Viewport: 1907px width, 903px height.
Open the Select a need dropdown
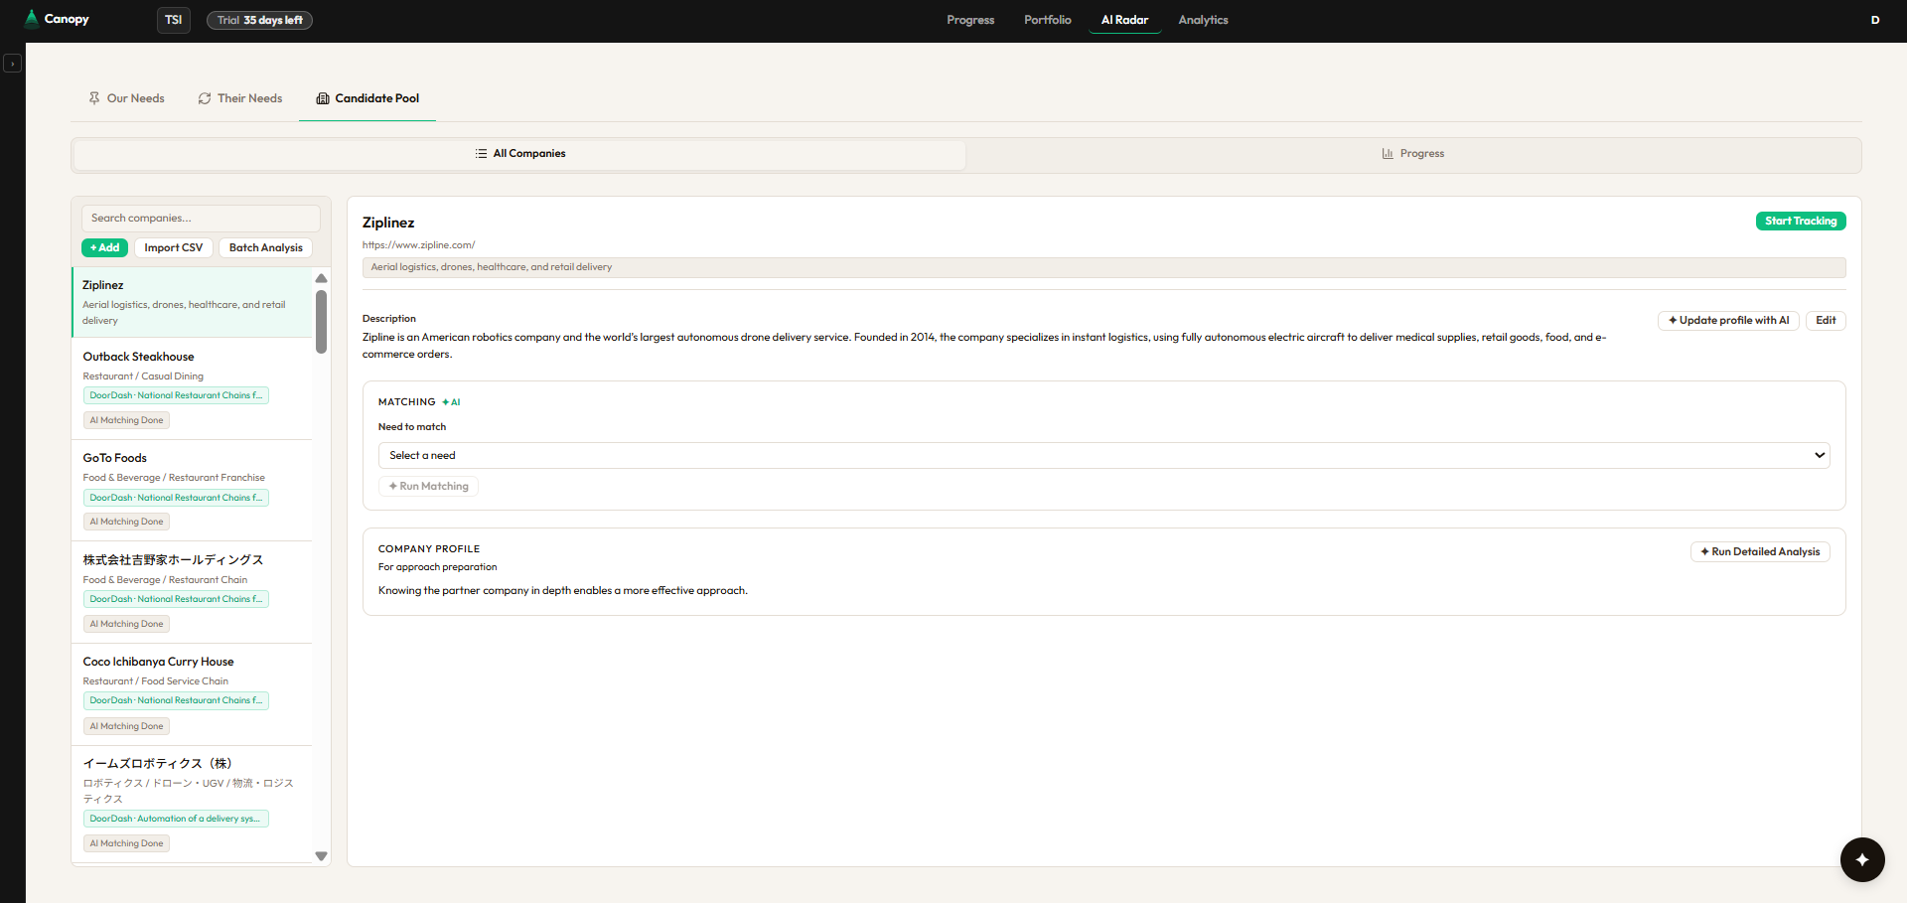coord(1103,456)
